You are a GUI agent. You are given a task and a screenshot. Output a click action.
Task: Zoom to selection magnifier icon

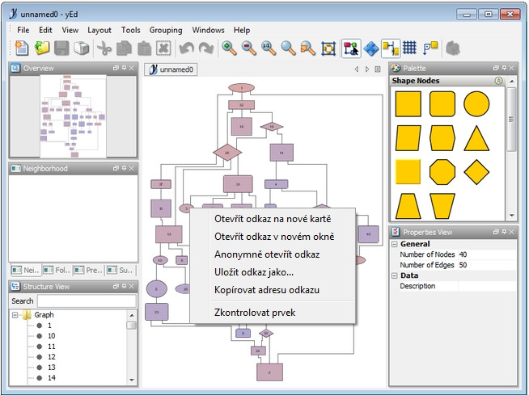coord(308,48)
